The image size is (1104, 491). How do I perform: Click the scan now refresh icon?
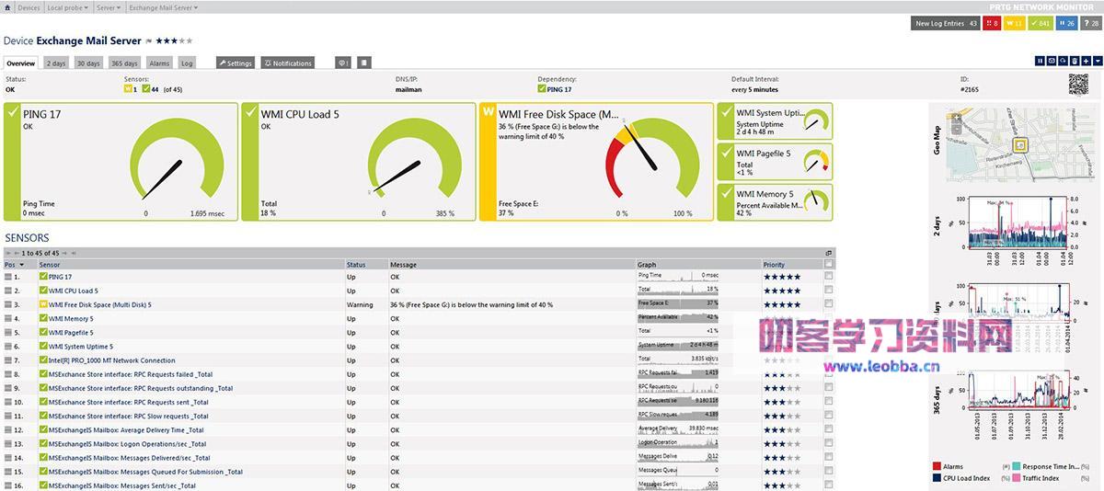coord(1063,61)
